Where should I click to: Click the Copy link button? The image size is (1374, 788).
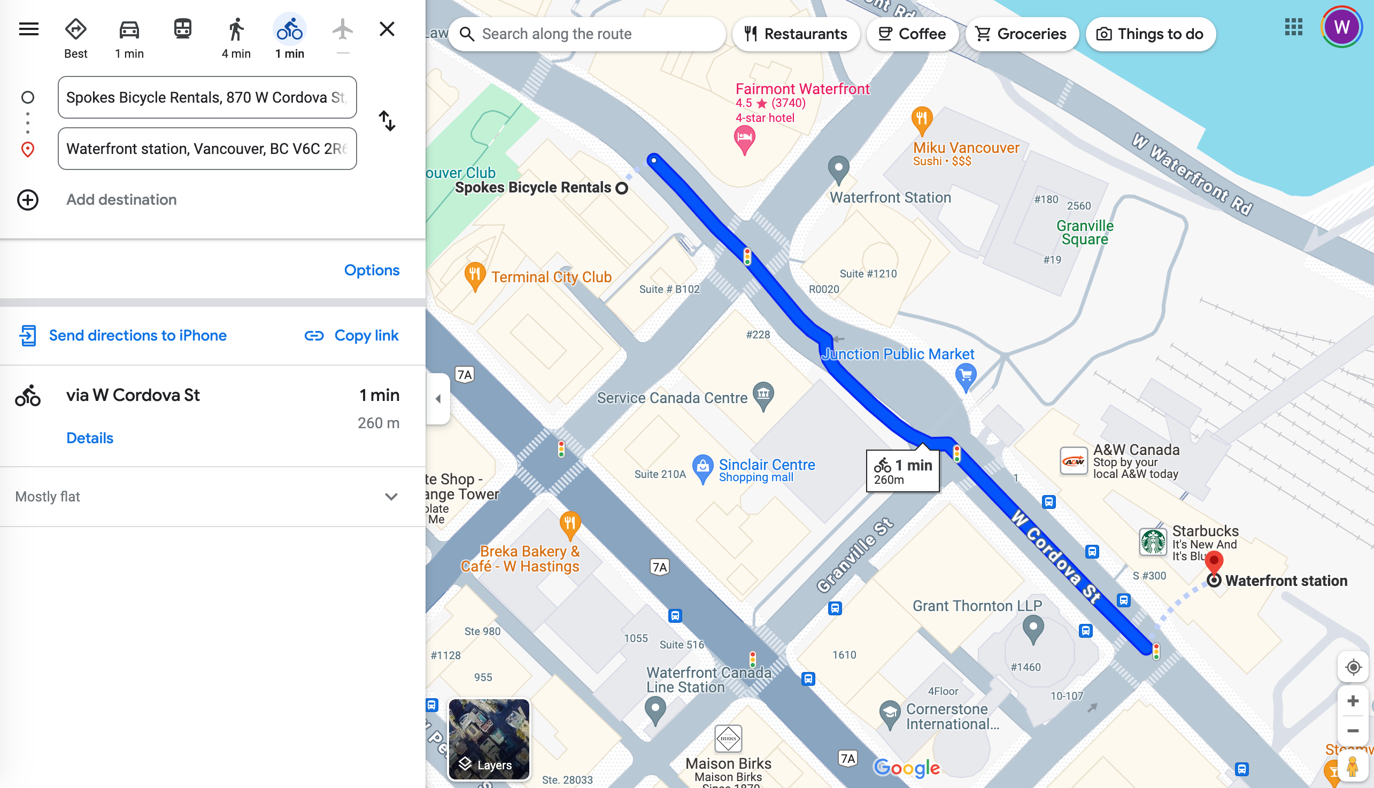click(352, 336)
